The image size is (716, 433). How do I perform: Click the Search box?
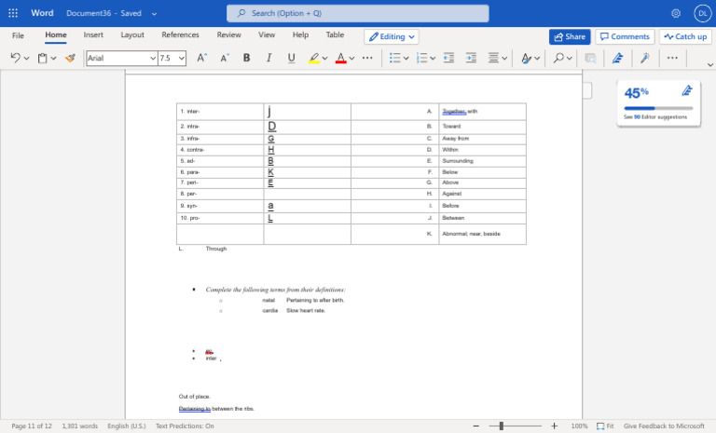[358, 13]
